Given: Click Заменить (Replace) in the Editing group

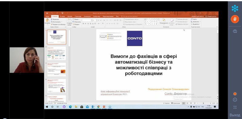Looking at the screenshot, I should click(195, 22).
